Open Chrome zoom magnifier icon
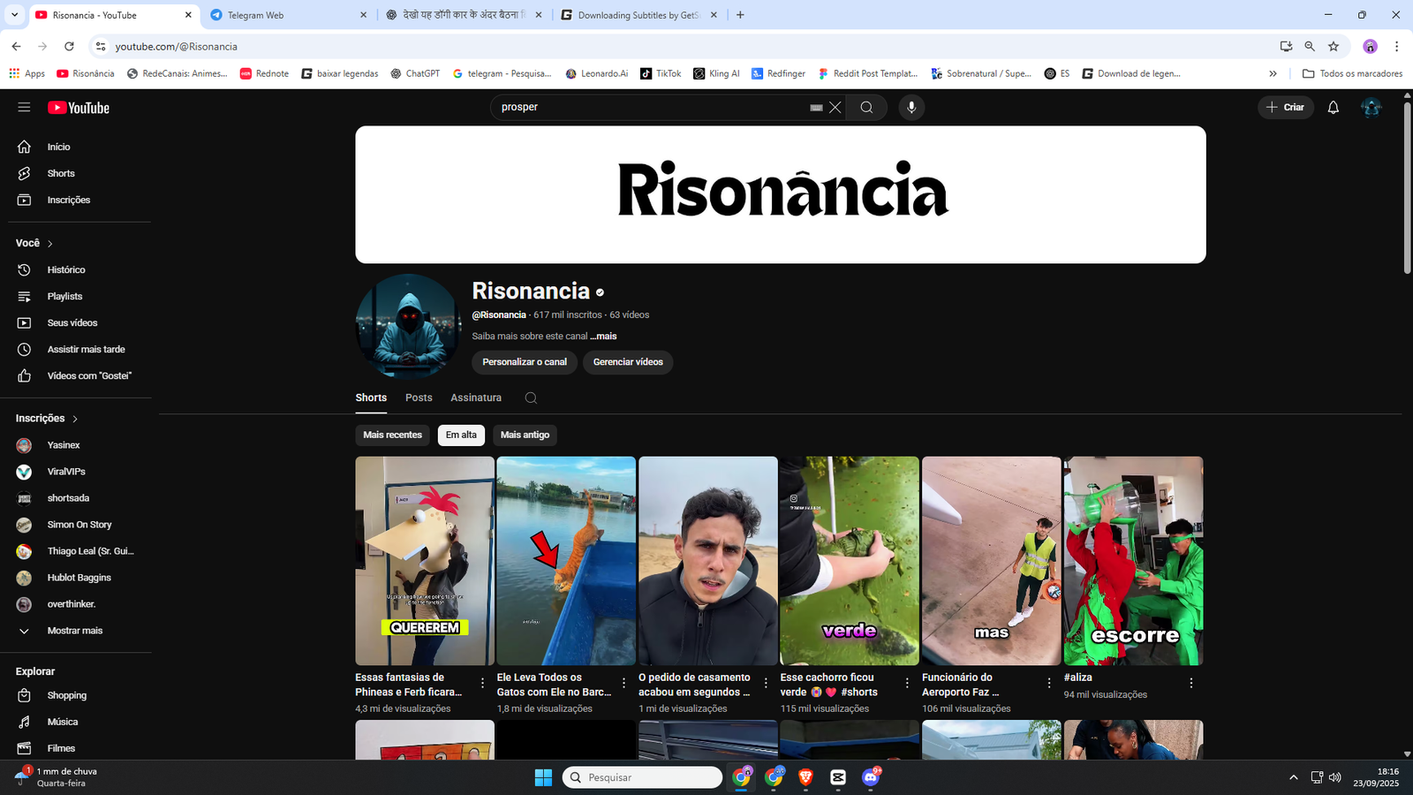Viewport: 1413px width, 795px height. (x=1310, y=46)
